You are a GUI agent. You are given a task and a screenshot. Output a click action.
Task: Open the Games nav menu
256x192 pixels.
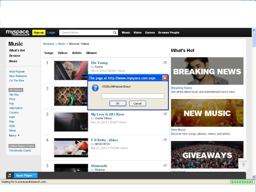pyautogui.click(x=150, y=32)
